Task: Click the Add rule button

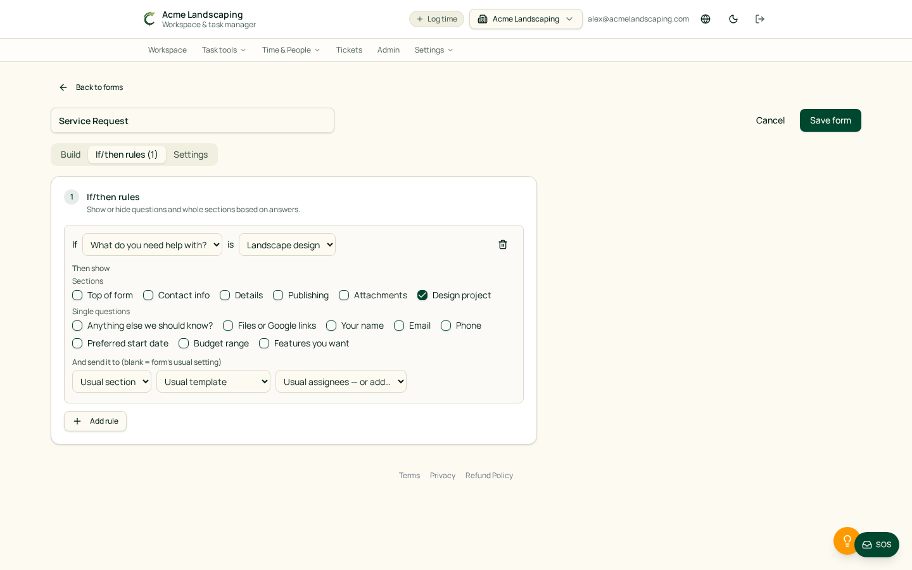Action: 95,421
